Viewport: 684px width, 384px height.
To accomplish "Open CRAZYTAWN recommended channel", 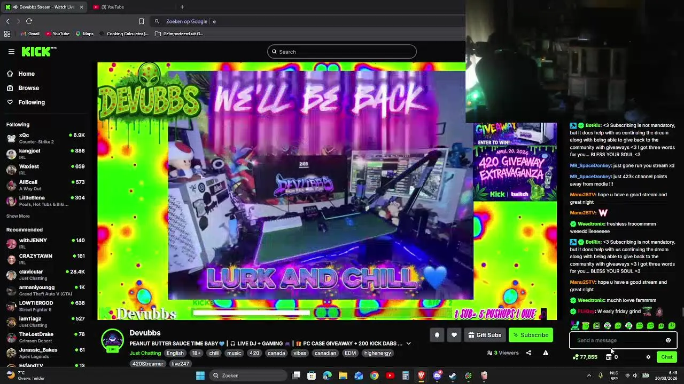I will click(x=46, y=259).
